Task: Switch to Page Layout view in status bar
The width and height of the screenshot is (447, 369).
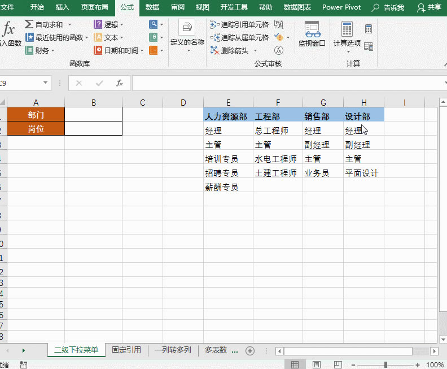Action: (316, 364)
